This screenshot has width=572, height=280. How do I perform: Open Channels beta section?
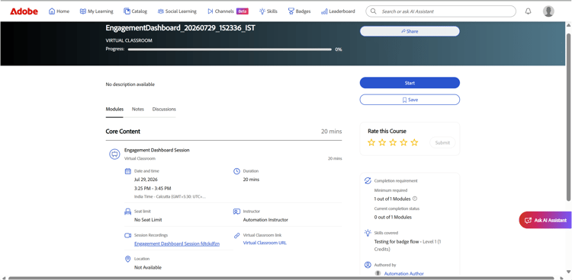point(228,11)
